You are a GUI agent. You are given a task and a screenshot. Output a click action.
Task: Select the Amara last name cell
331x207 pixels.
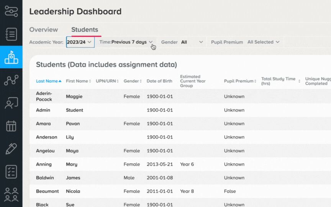coord(43,123)
